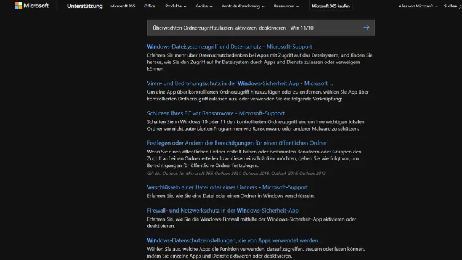Open the Office menu item
The image size is (462, 260).
[150, 6]
